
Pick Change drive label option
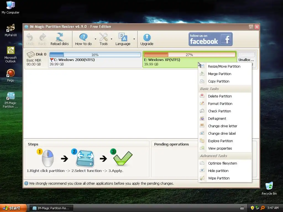point(225,133)
